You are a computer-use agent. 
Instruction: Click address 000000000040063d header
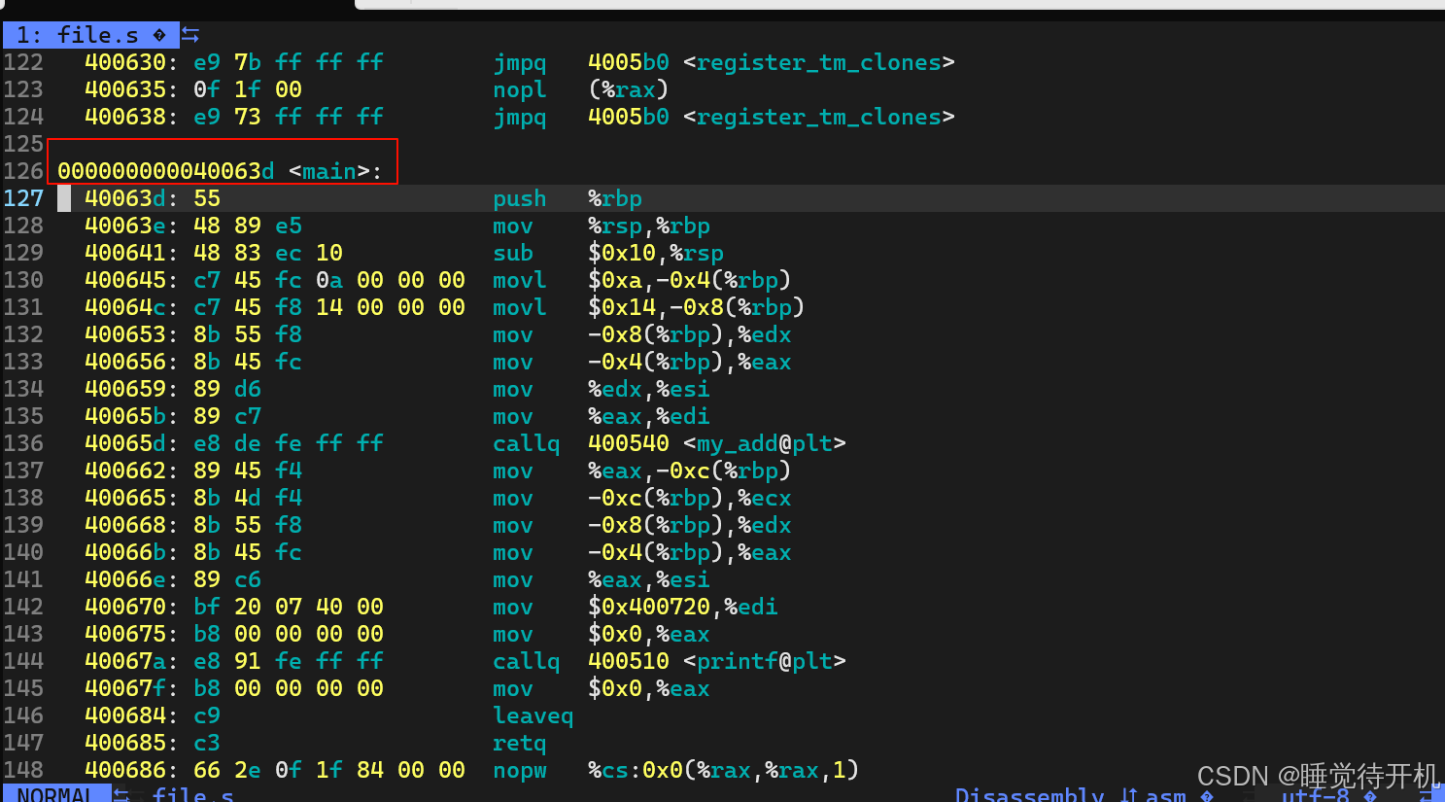166,171
